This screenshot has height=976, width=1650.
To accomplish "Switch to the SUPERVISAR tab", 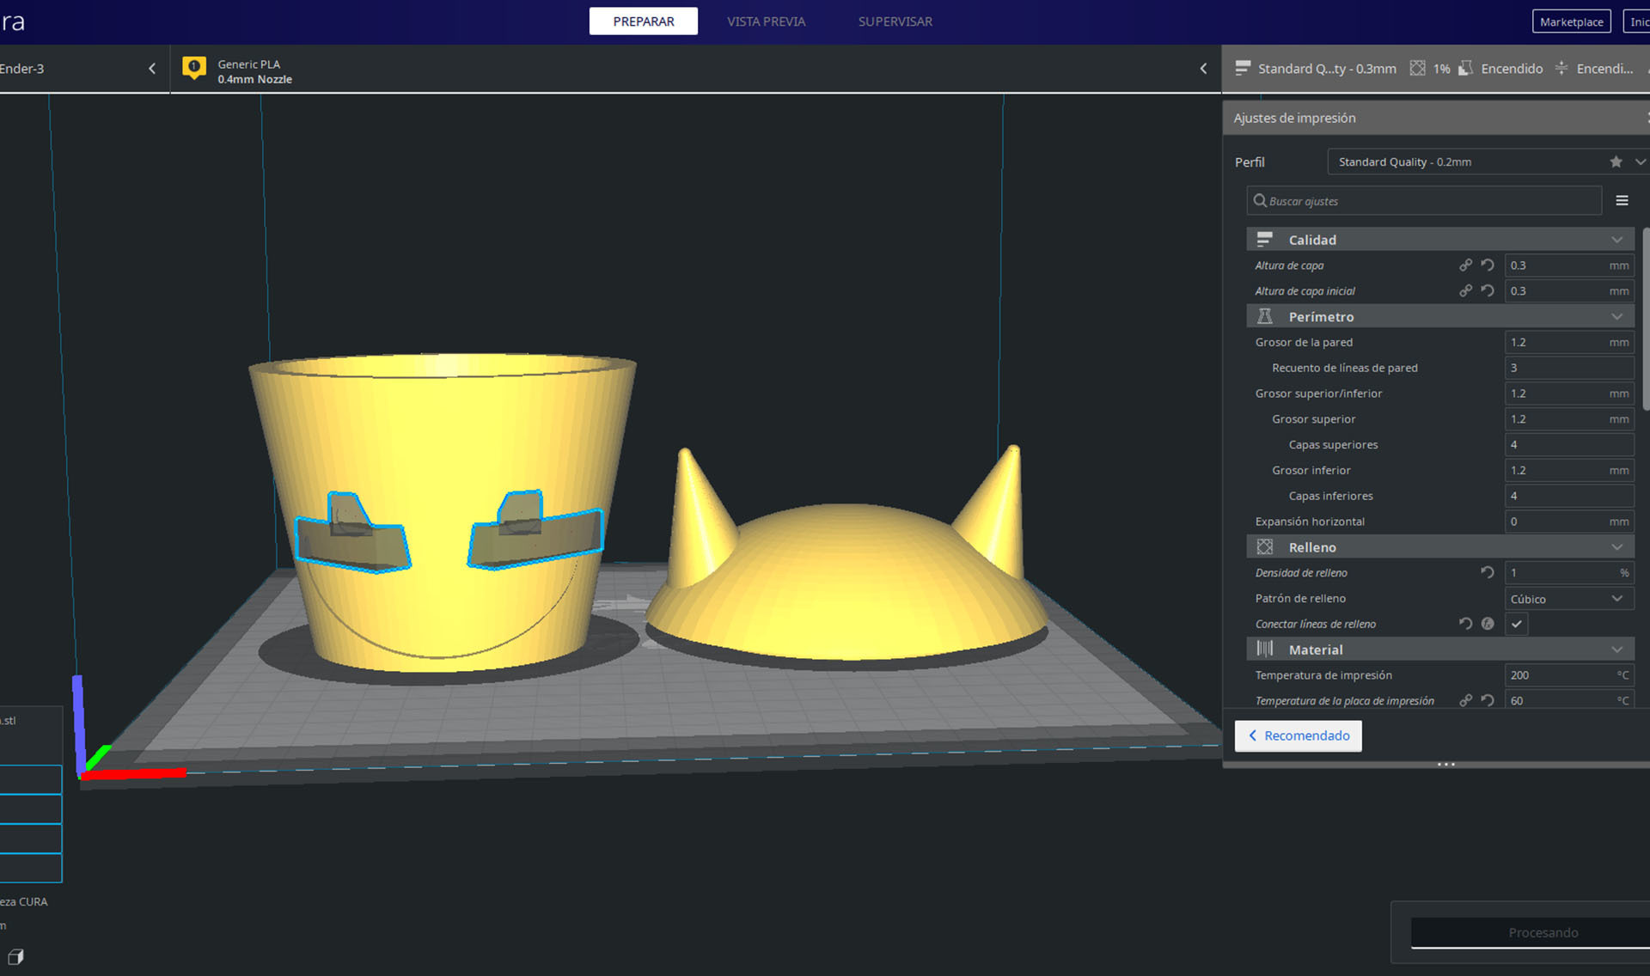I will [895, 21].
